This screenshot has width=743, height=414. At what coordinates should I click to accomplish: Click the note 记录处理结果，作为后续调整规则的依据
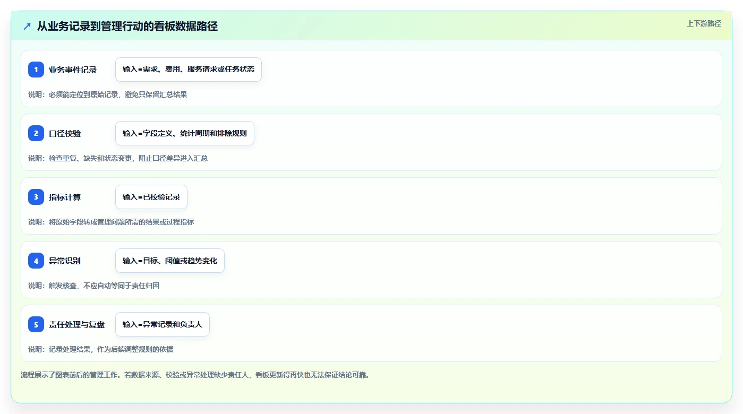111,349
